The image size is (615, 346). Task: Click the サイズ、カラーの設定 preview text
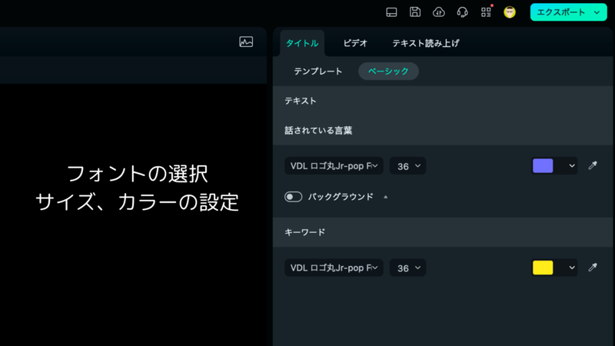pyautogui.click(x=137, y=202)
